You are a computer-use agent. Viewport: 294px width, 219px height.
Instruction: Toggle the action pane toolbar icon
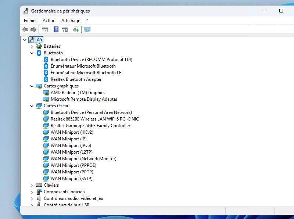(65, 30)
